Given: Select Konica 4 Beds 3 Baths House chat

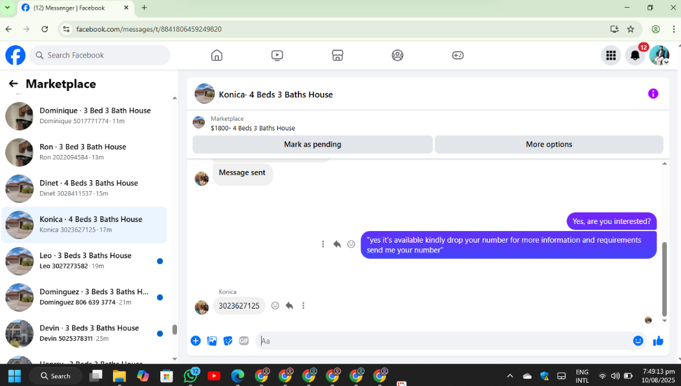Looking at the screenshot, I should coord(84,225).
